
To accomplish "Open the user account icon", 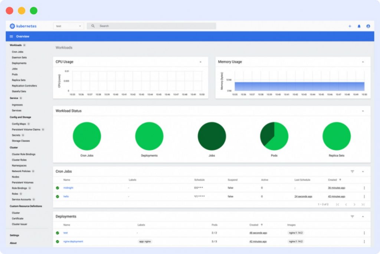I will tap(368, 26).
